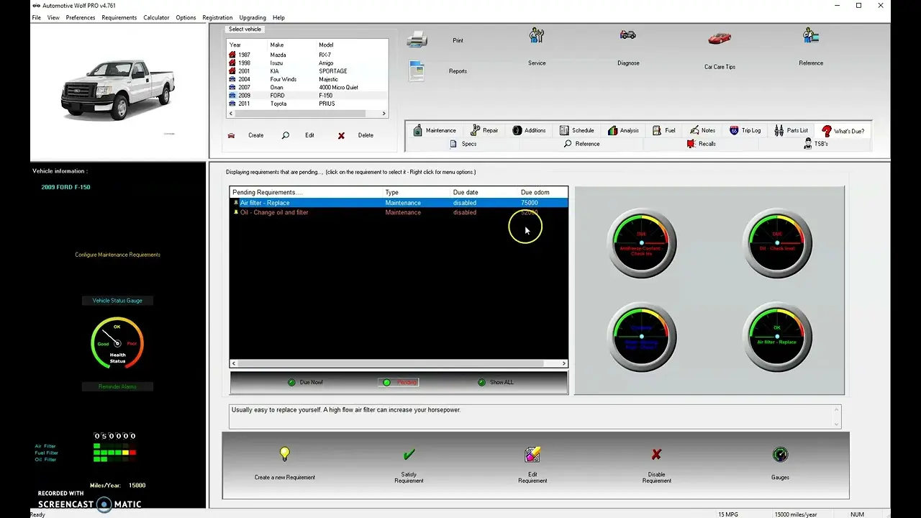The height and width of the screenshot is (518, 921).
Task: Select the 2001 KIA SPORTAGE vehicle row
Action: point(307,71)
